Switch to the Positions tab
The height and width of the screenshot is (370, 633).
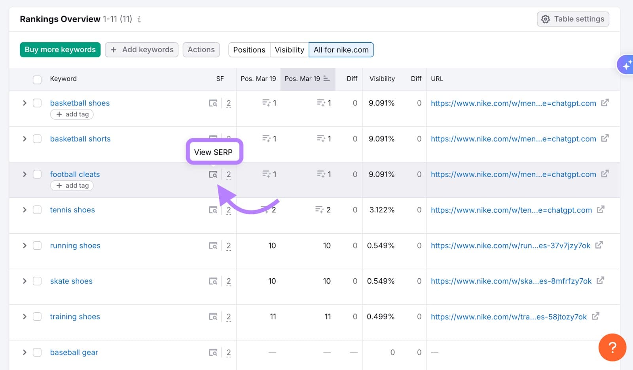click(249, 50)
